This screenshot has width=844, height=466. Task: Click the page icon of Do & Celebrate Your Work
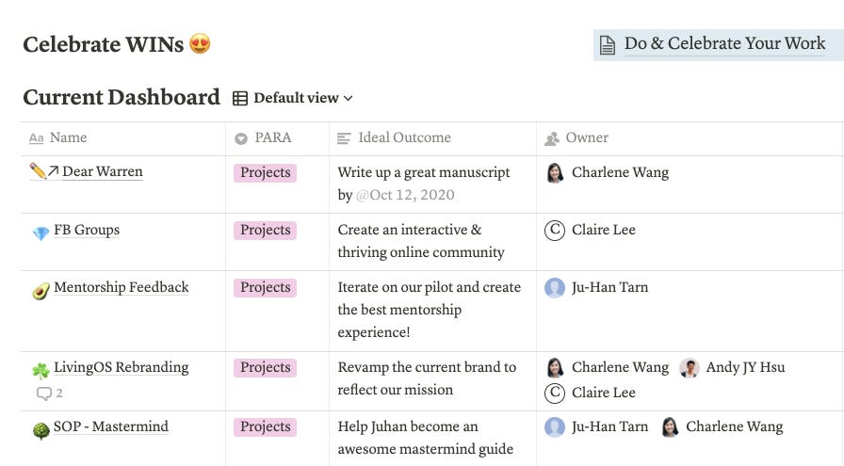tap(608, 45)
